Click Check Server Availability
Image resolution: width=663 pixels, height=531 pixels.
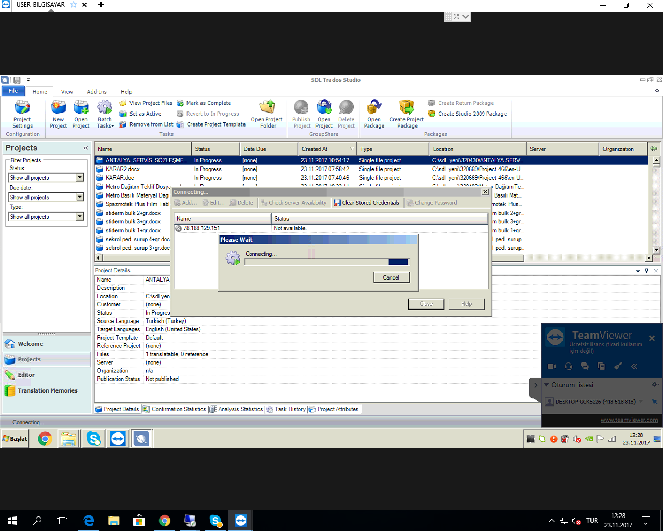(x=294, y=203)
